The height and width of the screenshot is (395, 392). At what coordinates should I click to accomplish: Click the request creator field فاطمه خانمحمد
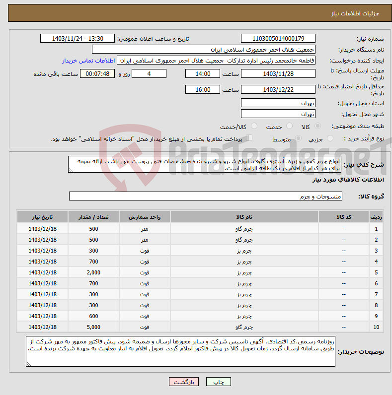pyautogui.click(x=216, y=61)
